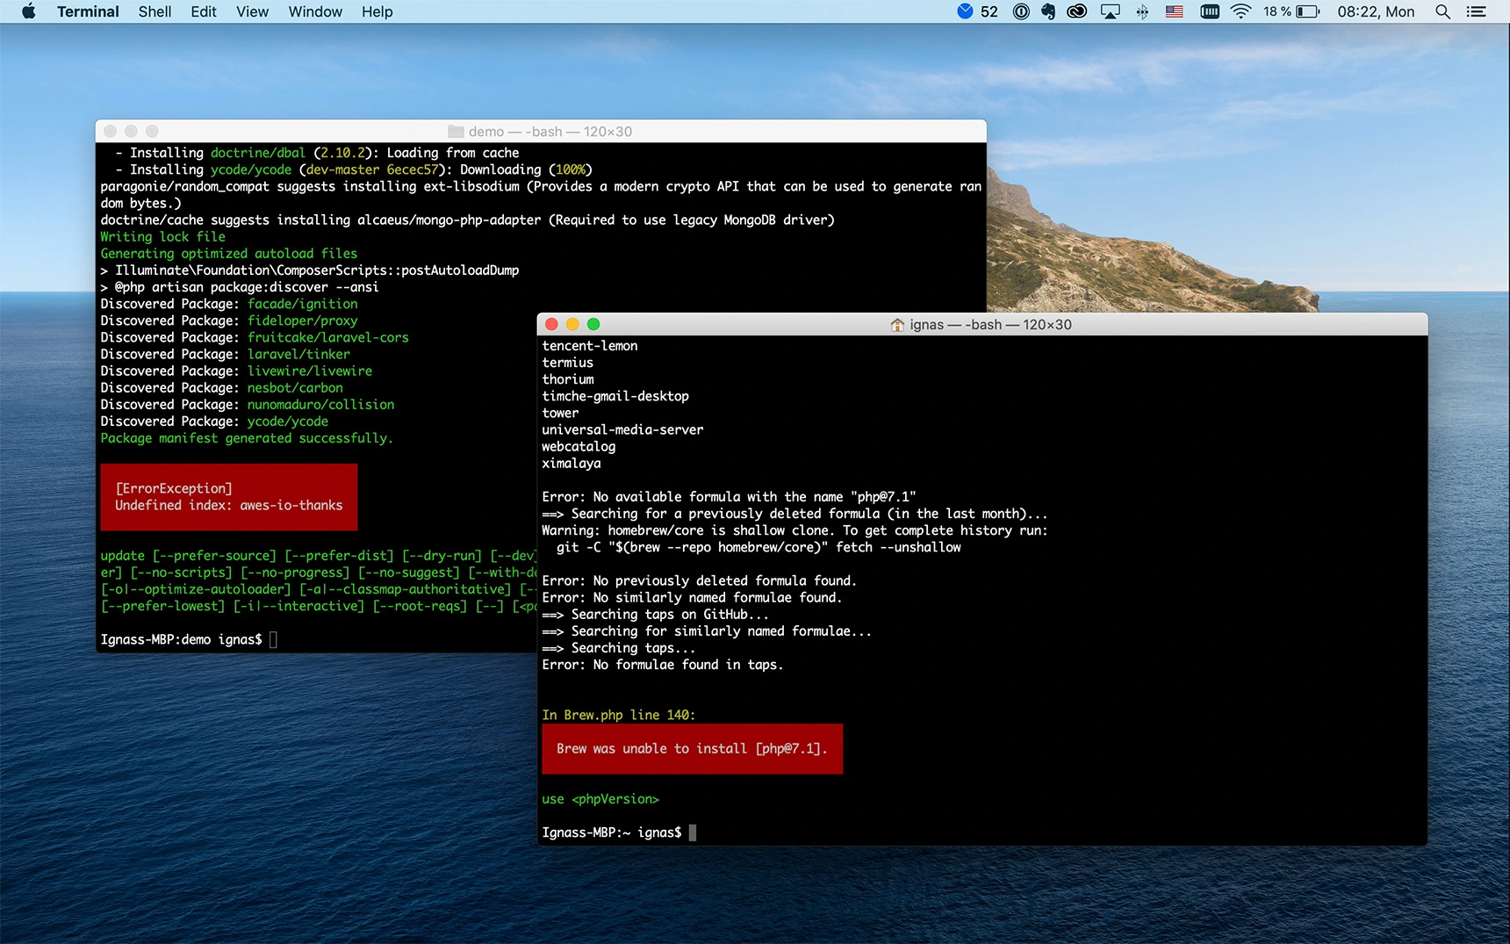Click 'Writing lock file' in demo window
Screen dimensions: 1510x944
(x=162, y=237)
